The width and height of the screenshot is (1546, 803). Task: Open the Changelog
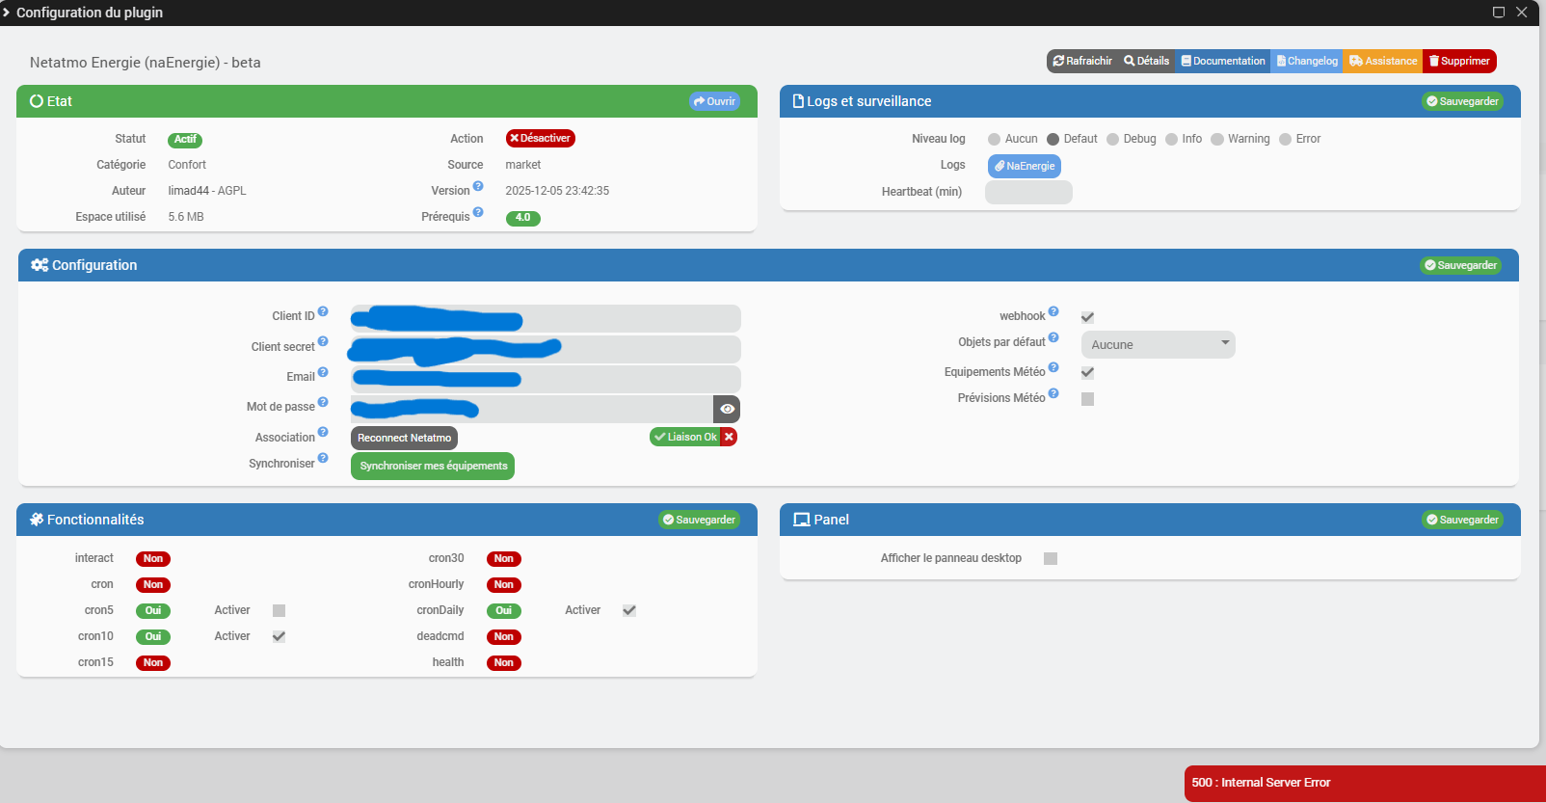(1307, 61)
